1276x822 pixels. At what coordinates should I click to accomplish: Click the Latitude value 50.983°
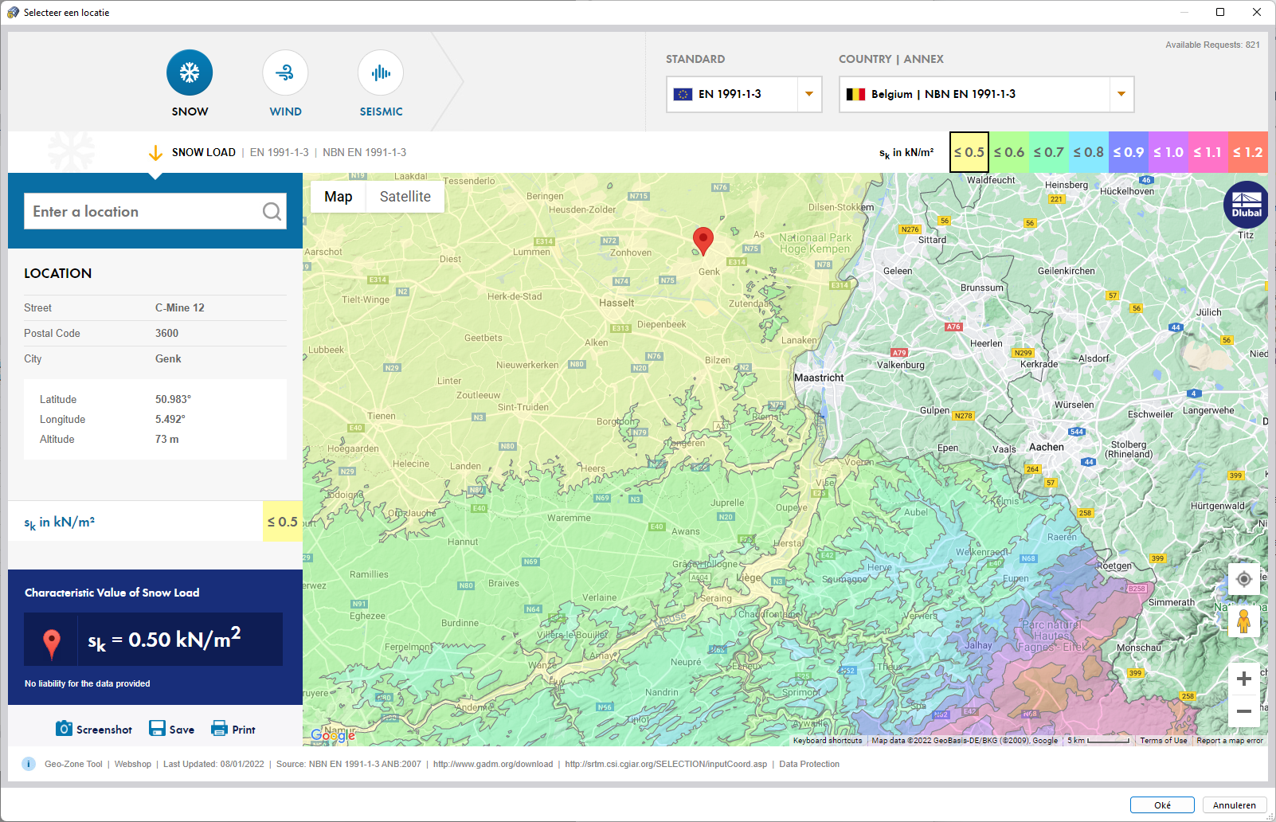[x=173, y=399]
